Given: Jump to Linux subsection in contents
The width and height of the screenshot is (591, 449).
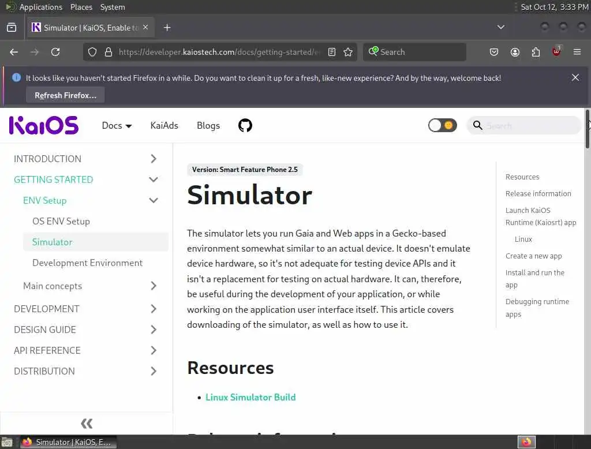Looking at the screenshot, I should click(523, 239).
